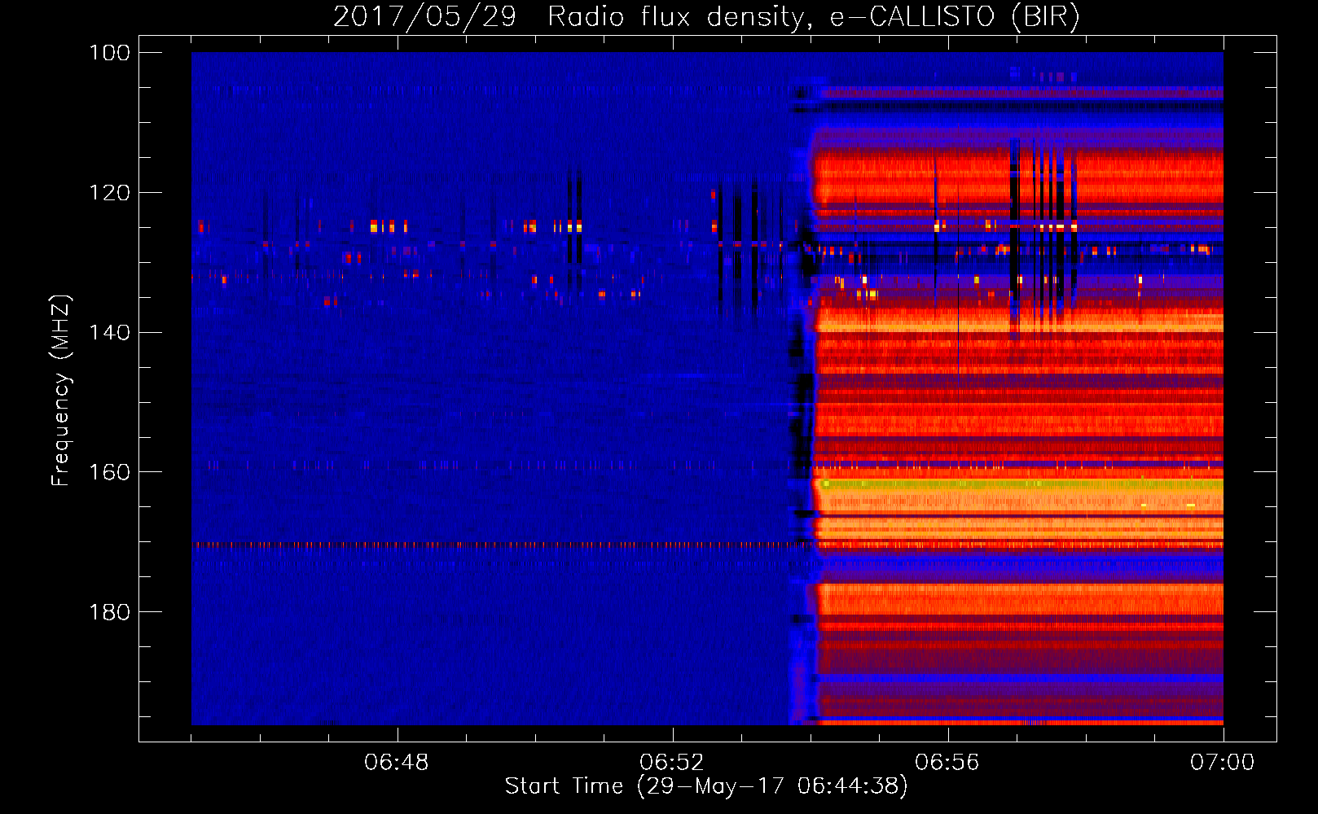Click the 100 frequency tick label

point(110,53)
